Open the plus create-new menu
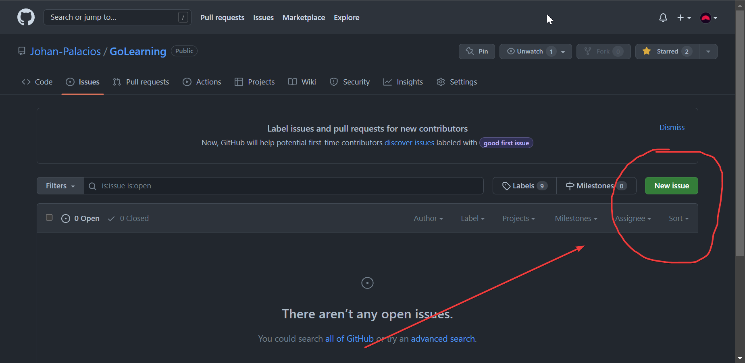The width and height of the screenshot is (745, 363). (x=684, y=18)
